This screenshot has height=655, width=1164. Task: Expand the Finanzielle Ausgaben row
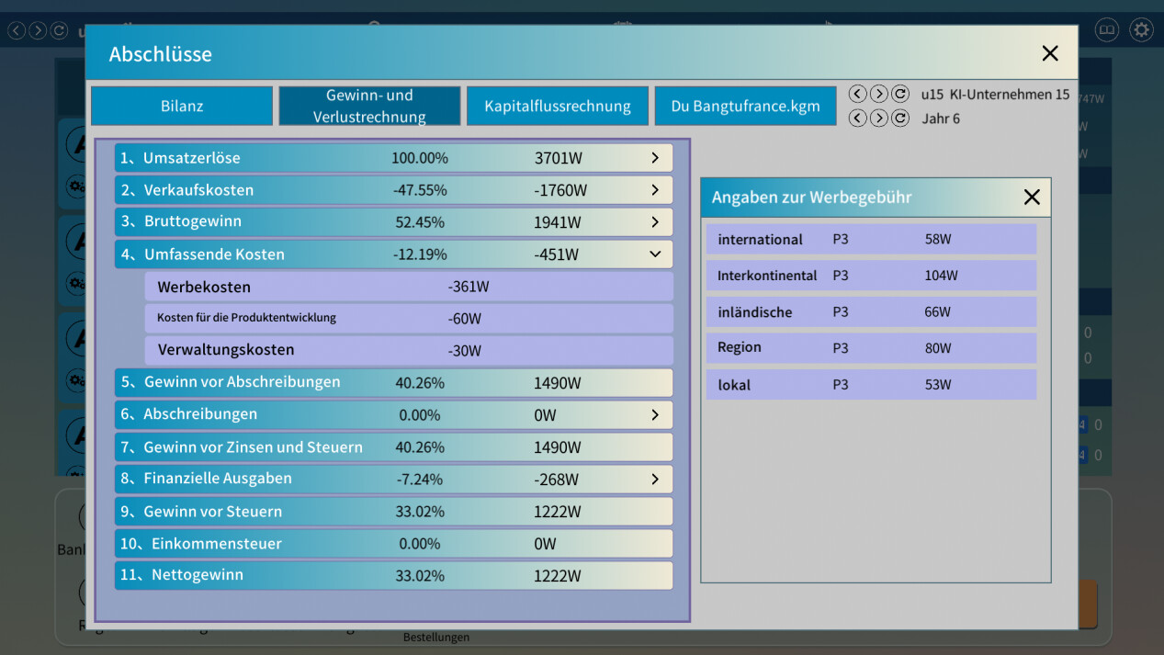655,479
